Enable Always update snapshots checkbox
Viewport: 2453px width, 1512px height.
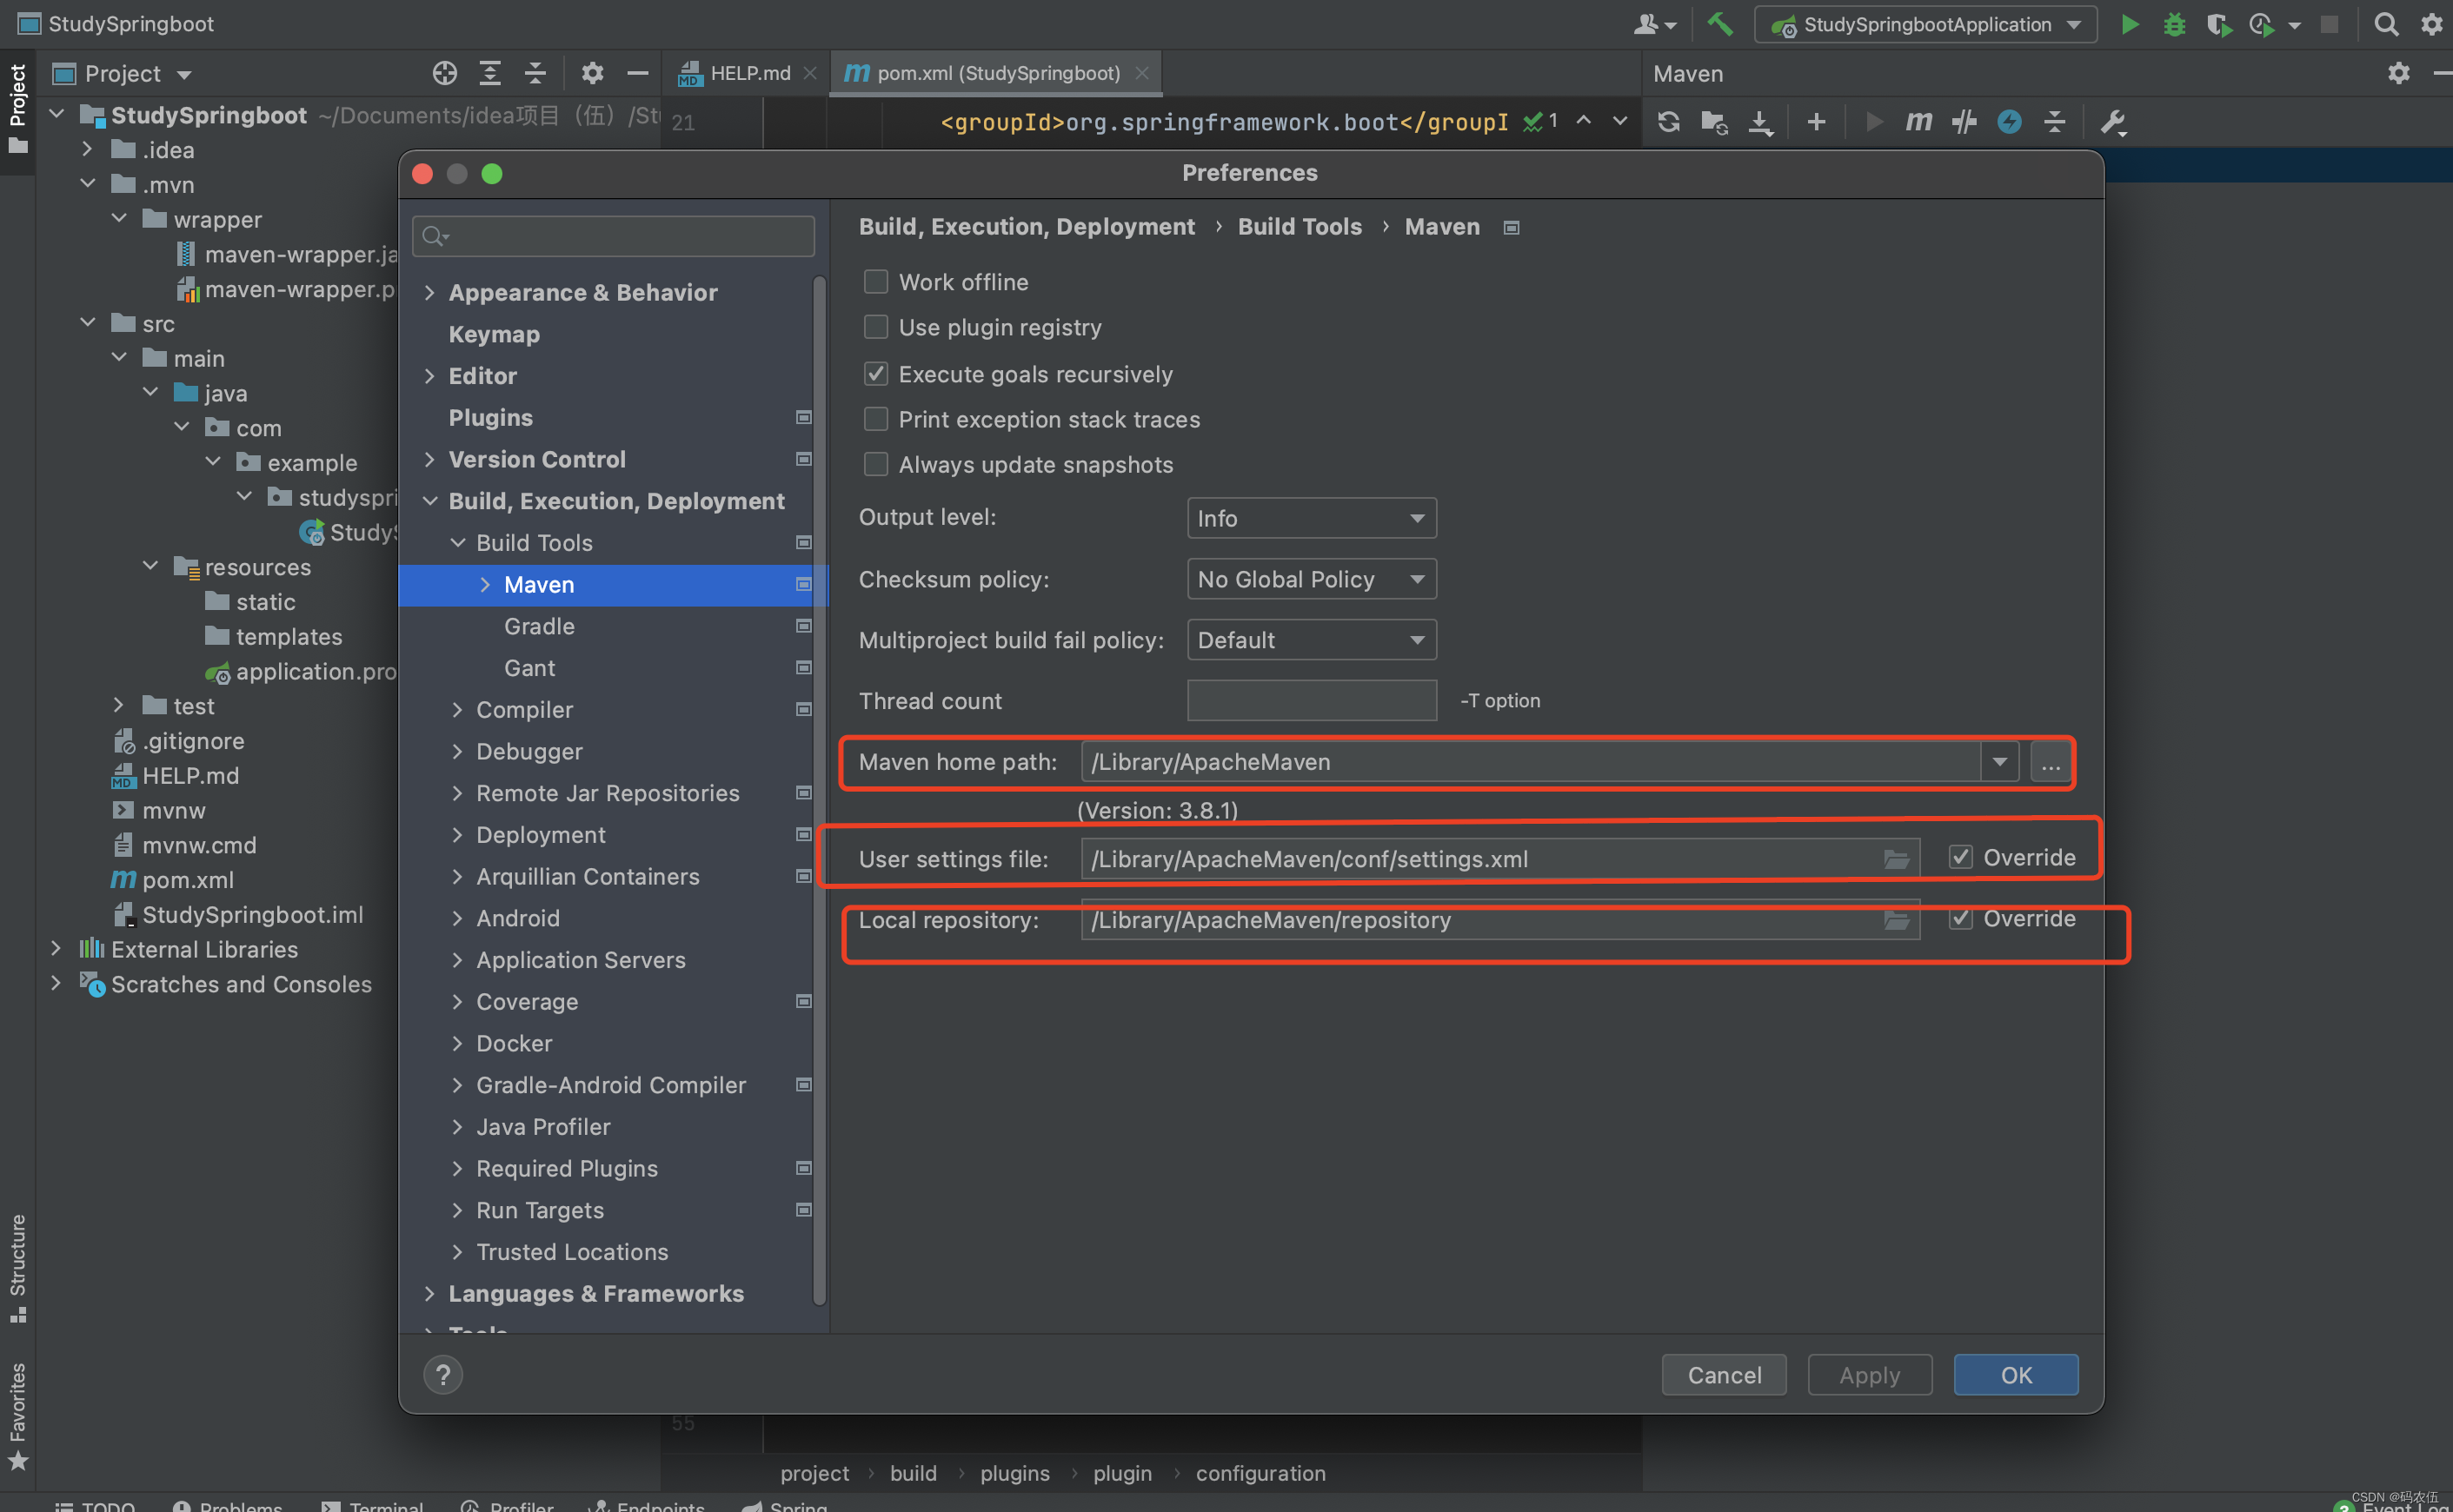[874, 464]
